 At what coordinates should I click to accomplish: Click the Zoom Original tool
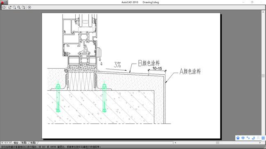coord(23,7)
